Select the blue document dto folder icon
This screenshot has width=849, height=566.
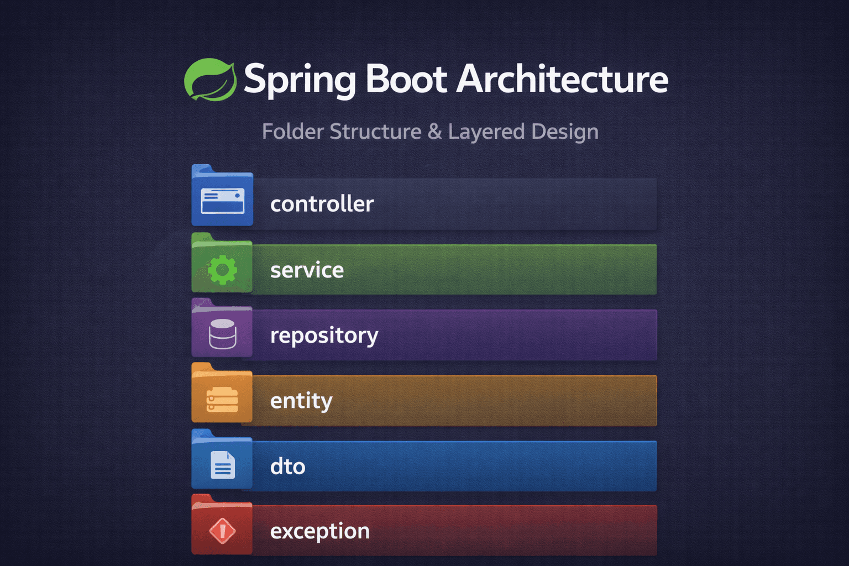(x=222, y=464)
